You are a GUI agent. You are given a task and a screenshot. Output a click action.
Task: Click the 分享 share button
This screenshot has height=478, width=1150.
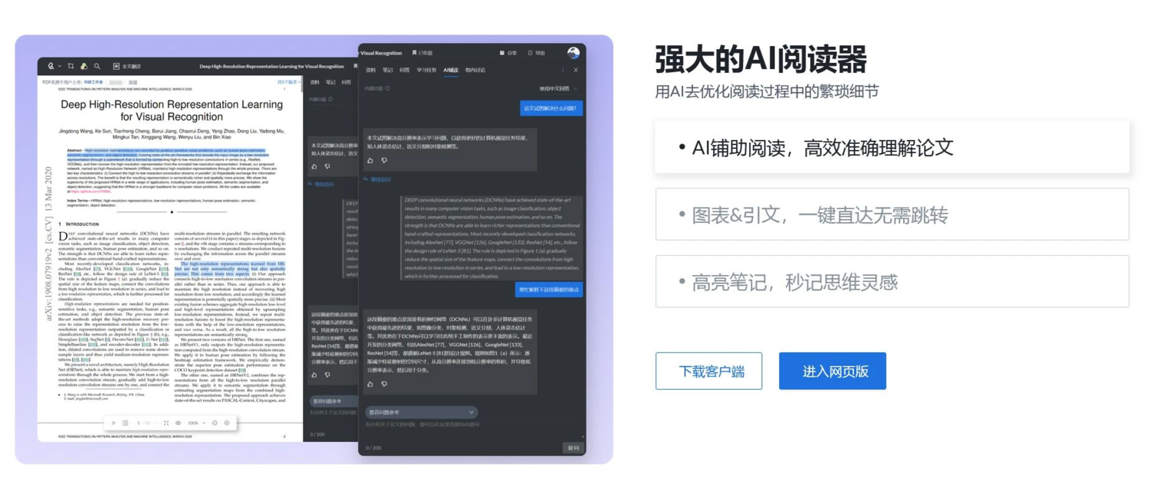click(508, 53)
